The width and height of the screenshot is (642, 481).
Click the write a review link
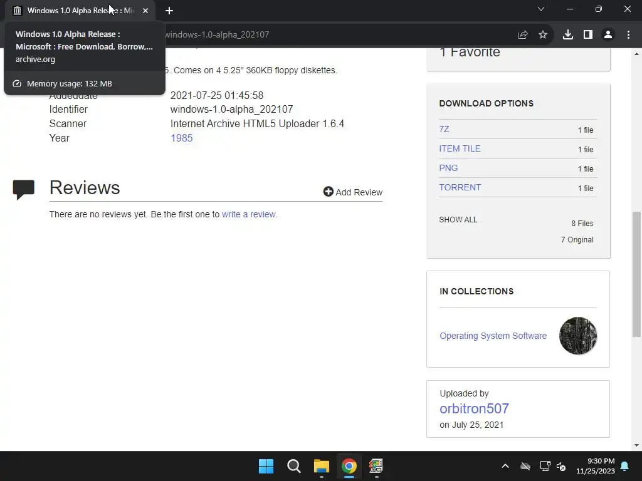coord(248,214)
